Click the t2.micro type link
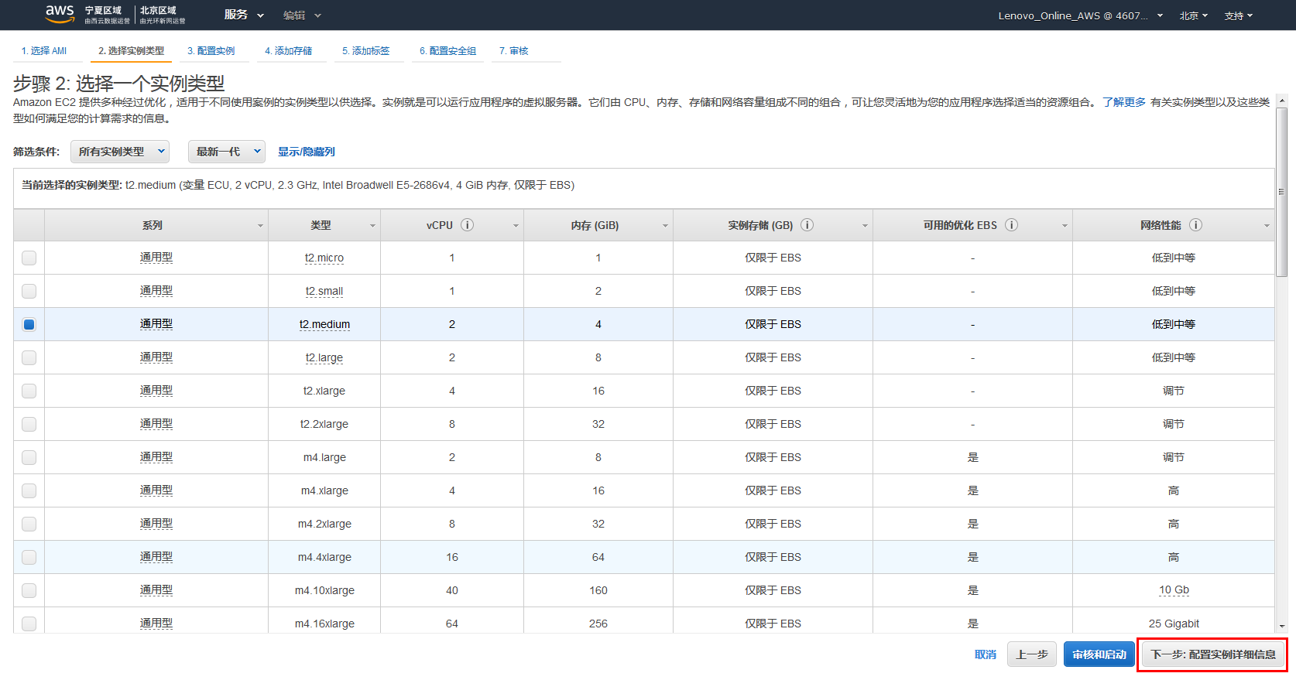The image size is (1296, 680). 324,258
